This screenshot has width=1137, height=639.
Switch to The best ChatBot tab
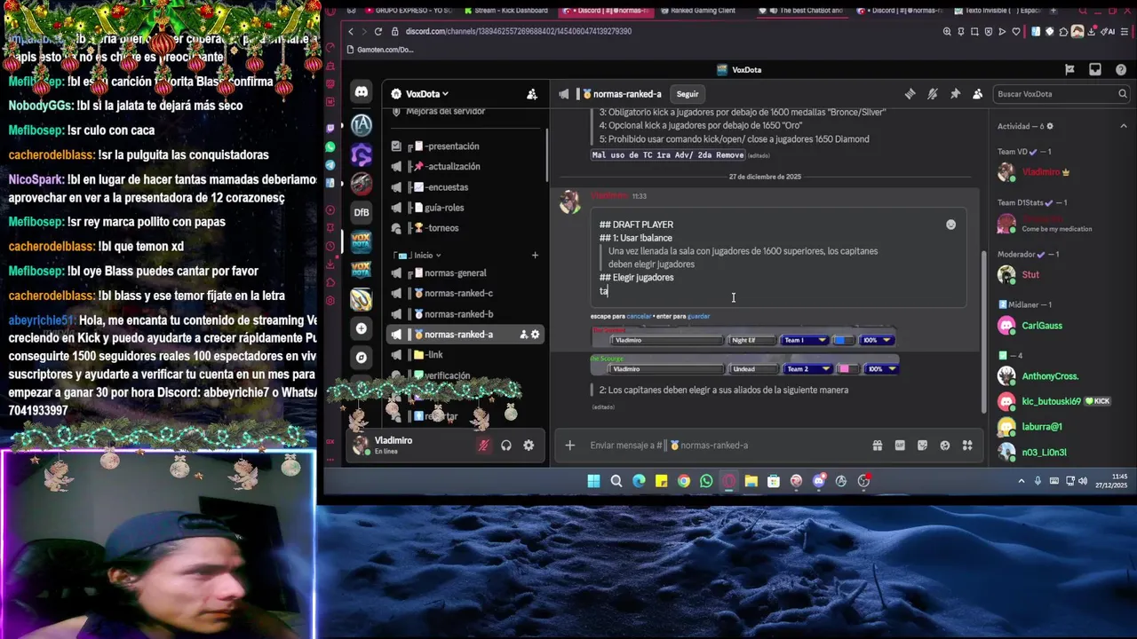pos(805,11)
